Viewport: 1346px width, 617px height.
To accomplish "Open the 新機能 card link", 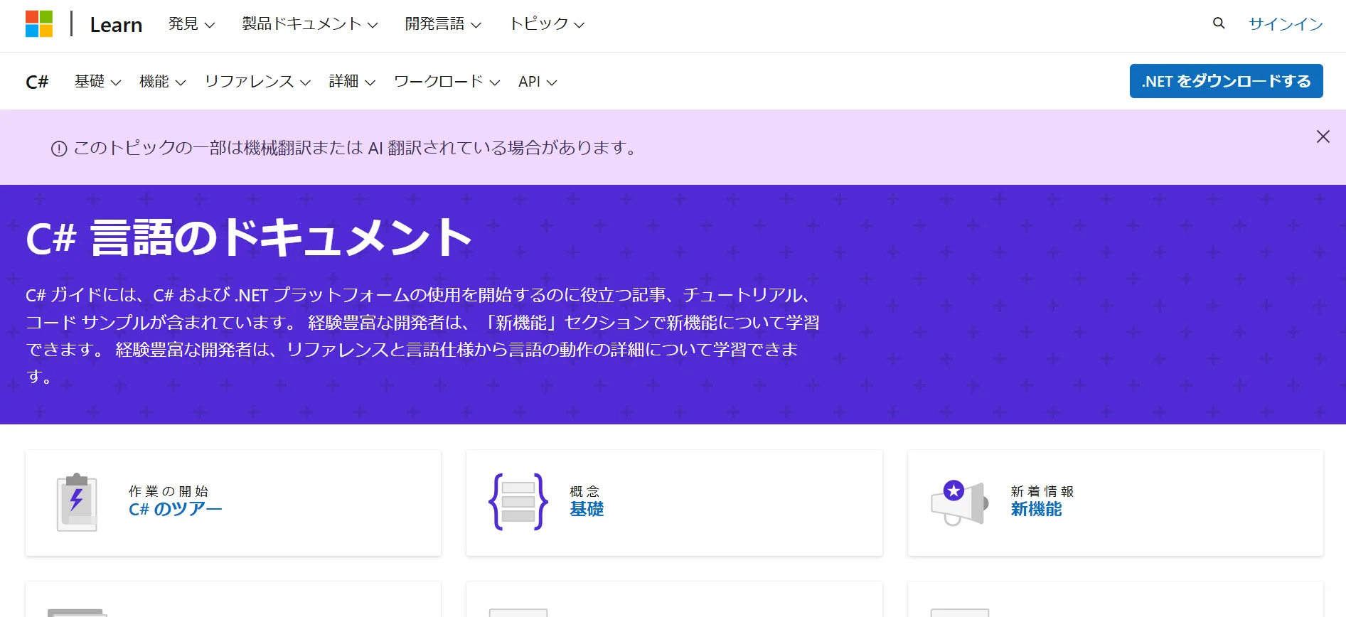I will pos(1036,510).
